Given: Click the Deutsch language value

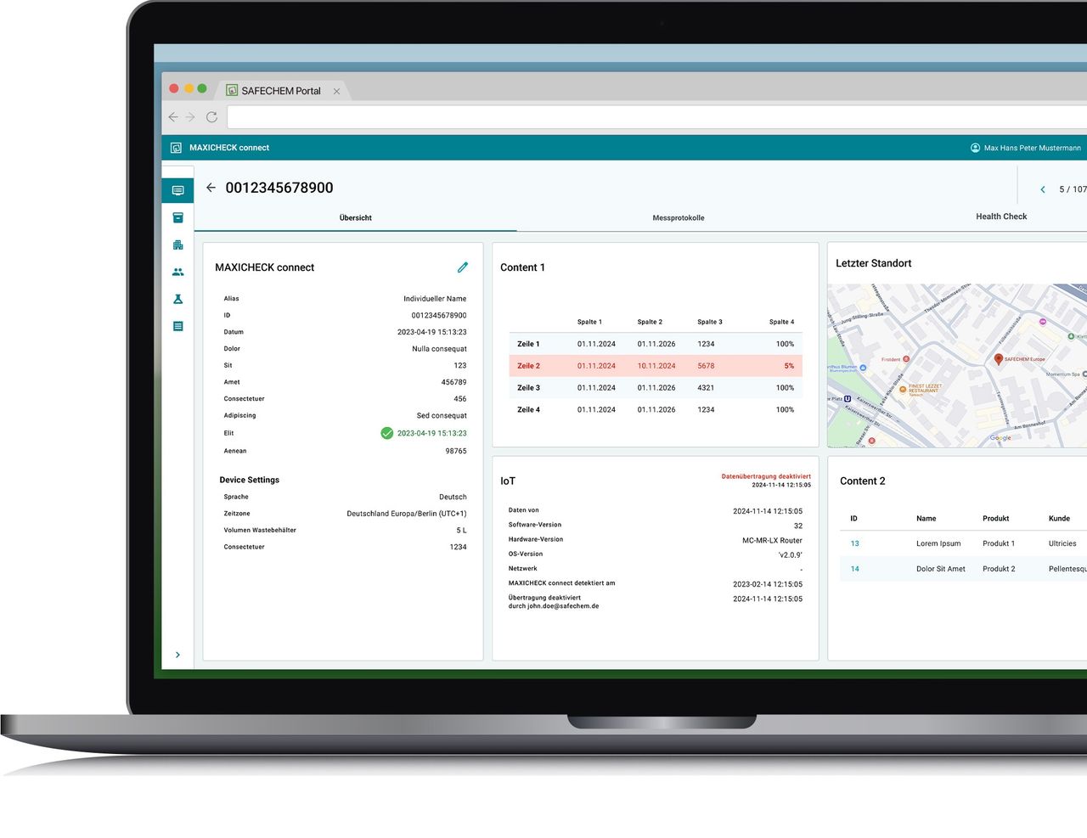Looking at the screenshot, I should click(x=453, y=497).
